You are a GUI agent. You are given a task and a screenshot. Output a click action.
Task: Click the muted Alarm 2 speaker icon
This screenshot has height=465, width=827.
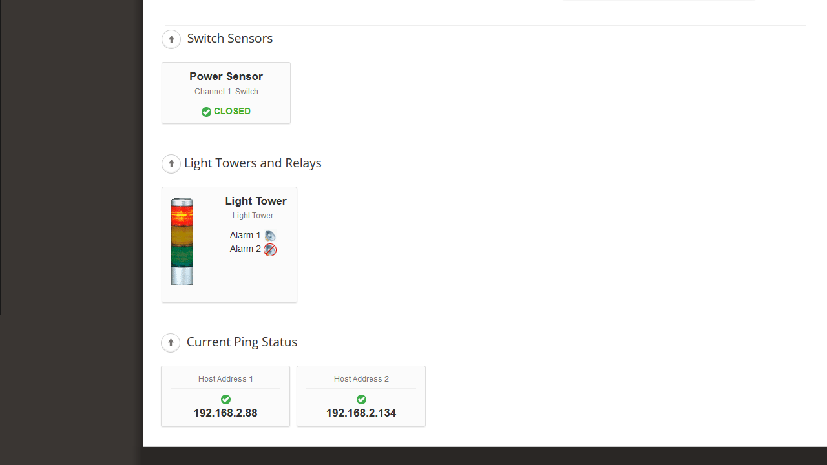pyautogui.click(x=269, y=249)
